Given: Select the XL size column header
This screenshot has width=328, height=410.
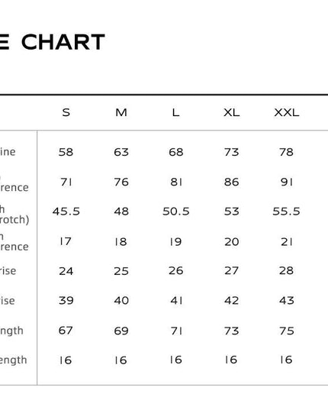Looking at the screenshot, I should 231,113.
